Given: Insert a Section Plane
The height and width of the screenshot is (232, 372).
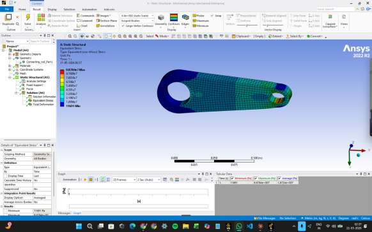Looking at the screenshot, I should click(107, 21).
